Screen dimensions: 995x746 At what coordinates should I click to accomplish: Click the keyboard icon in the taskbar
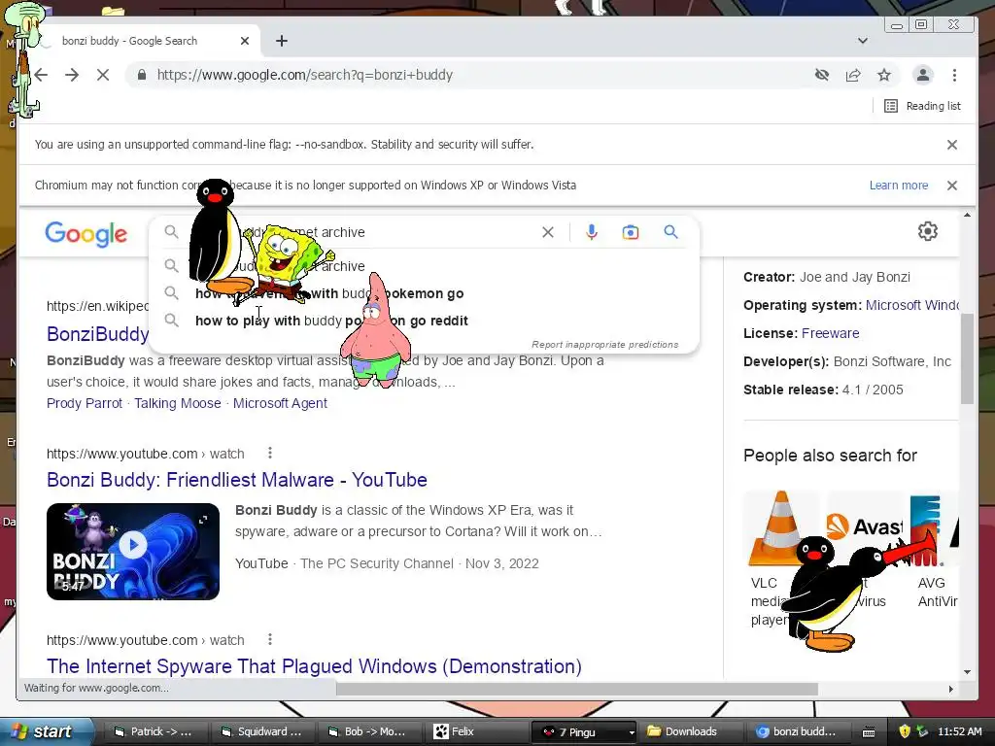870,732
